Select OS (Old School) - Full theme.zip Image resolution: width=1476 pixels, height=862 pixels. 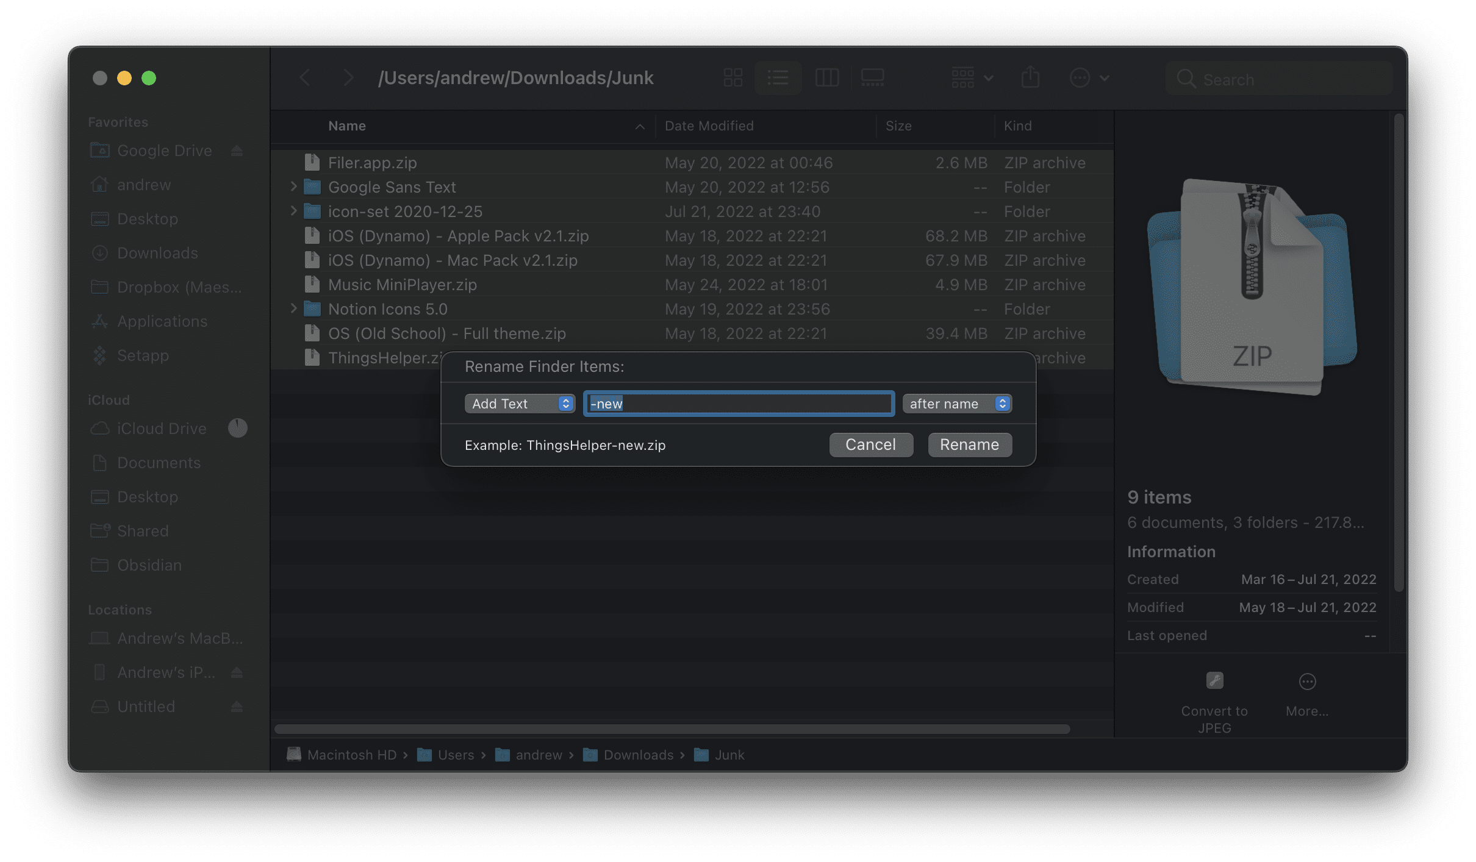coord(692,333)
